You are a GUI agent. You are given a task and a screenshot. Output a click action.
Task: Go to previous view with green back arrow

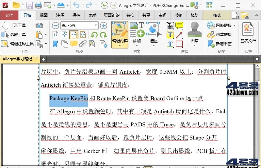[104, 5]
